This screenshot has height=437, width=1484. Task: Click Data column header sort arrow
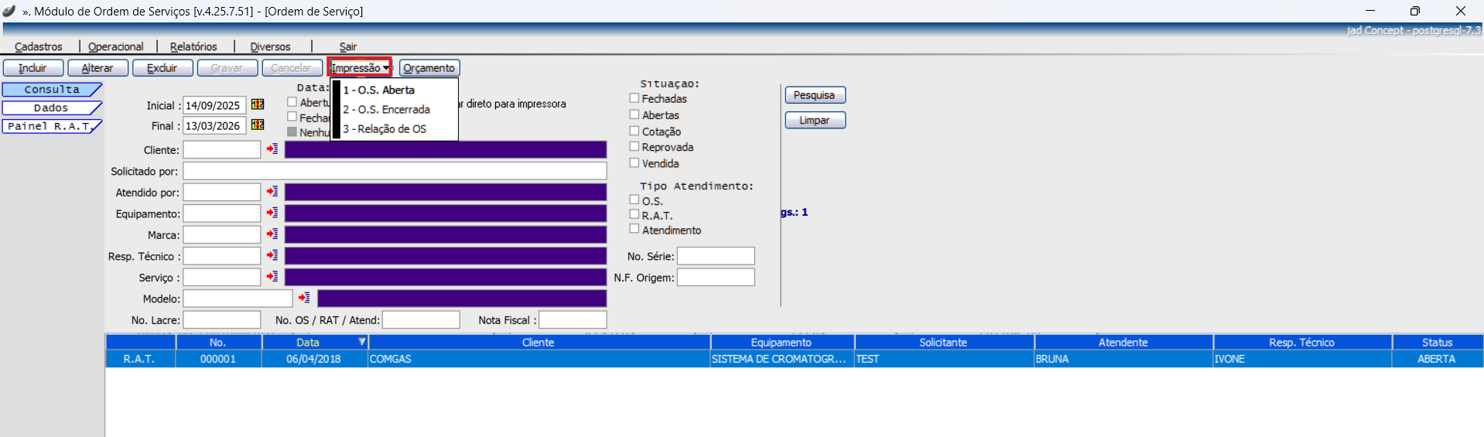[361, 342]
